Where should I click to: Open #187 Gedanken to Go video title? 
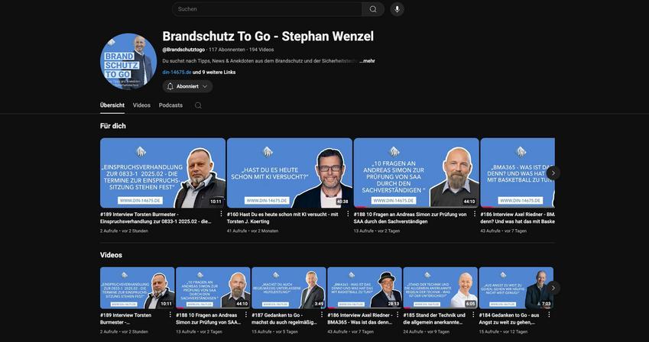pyautogui.click(x=284, y=318)
